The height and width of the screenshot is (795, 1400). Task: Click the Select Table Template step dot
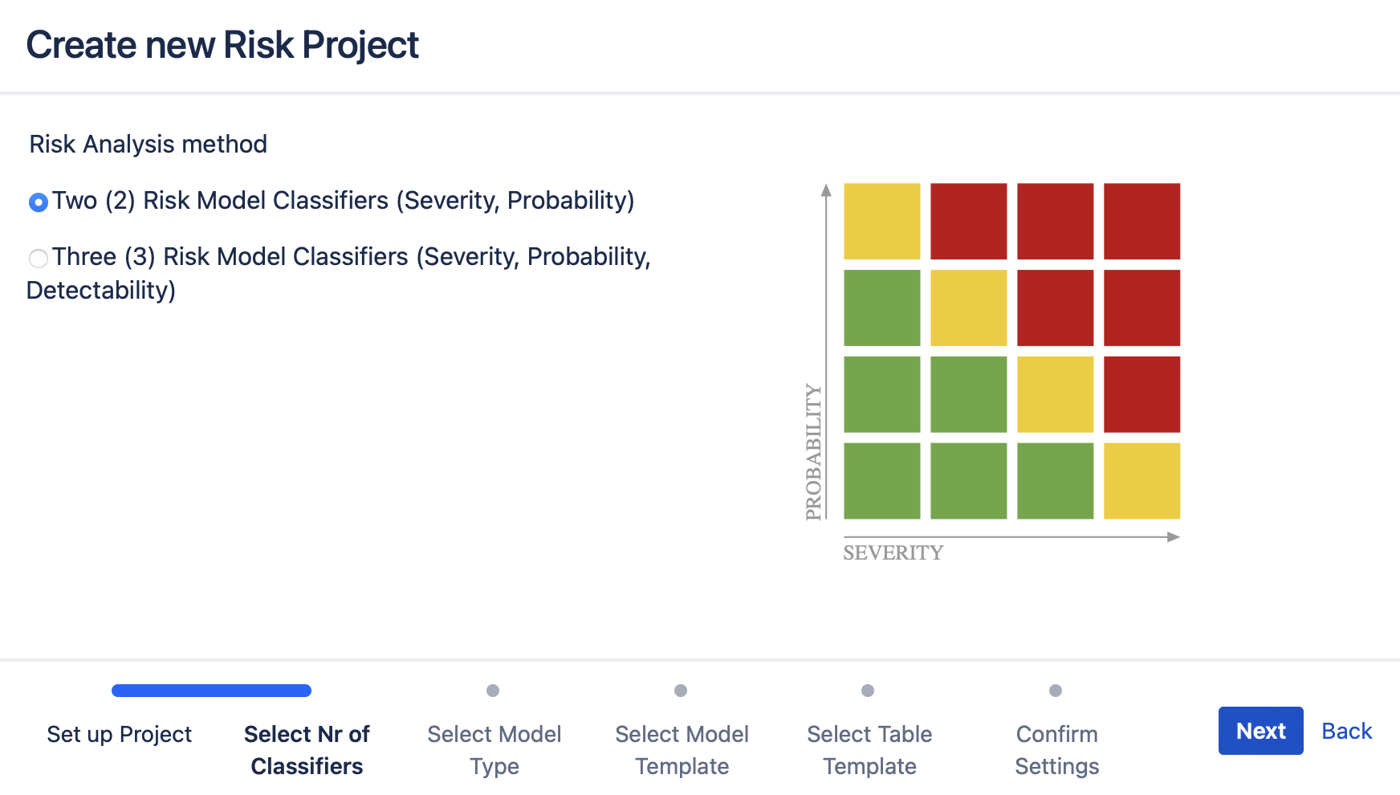[869, 690]
